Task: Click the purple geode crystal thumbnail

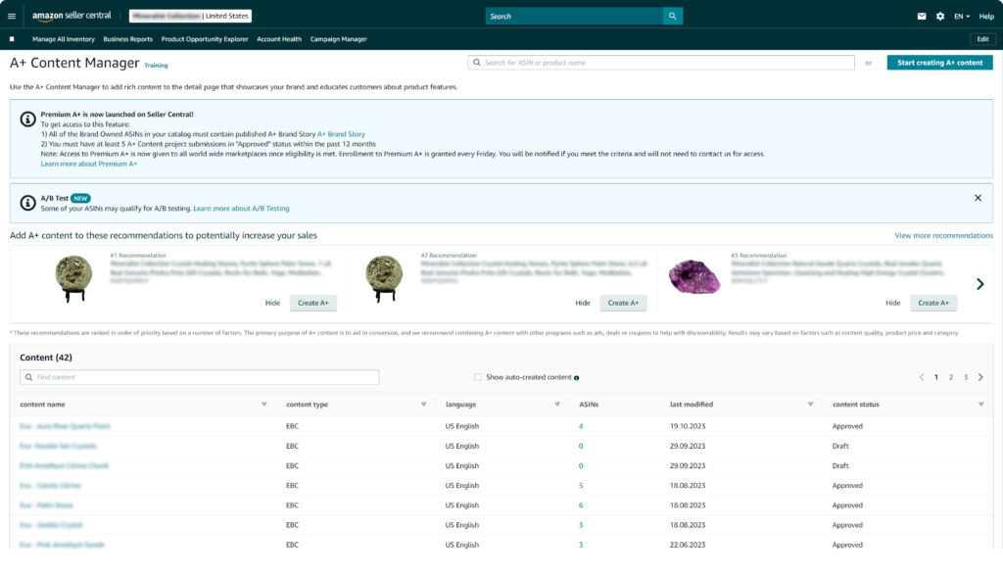Action: [x=694, y=276]
